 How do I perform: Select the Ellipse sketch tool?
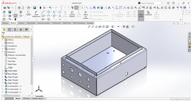coord(54,16)
